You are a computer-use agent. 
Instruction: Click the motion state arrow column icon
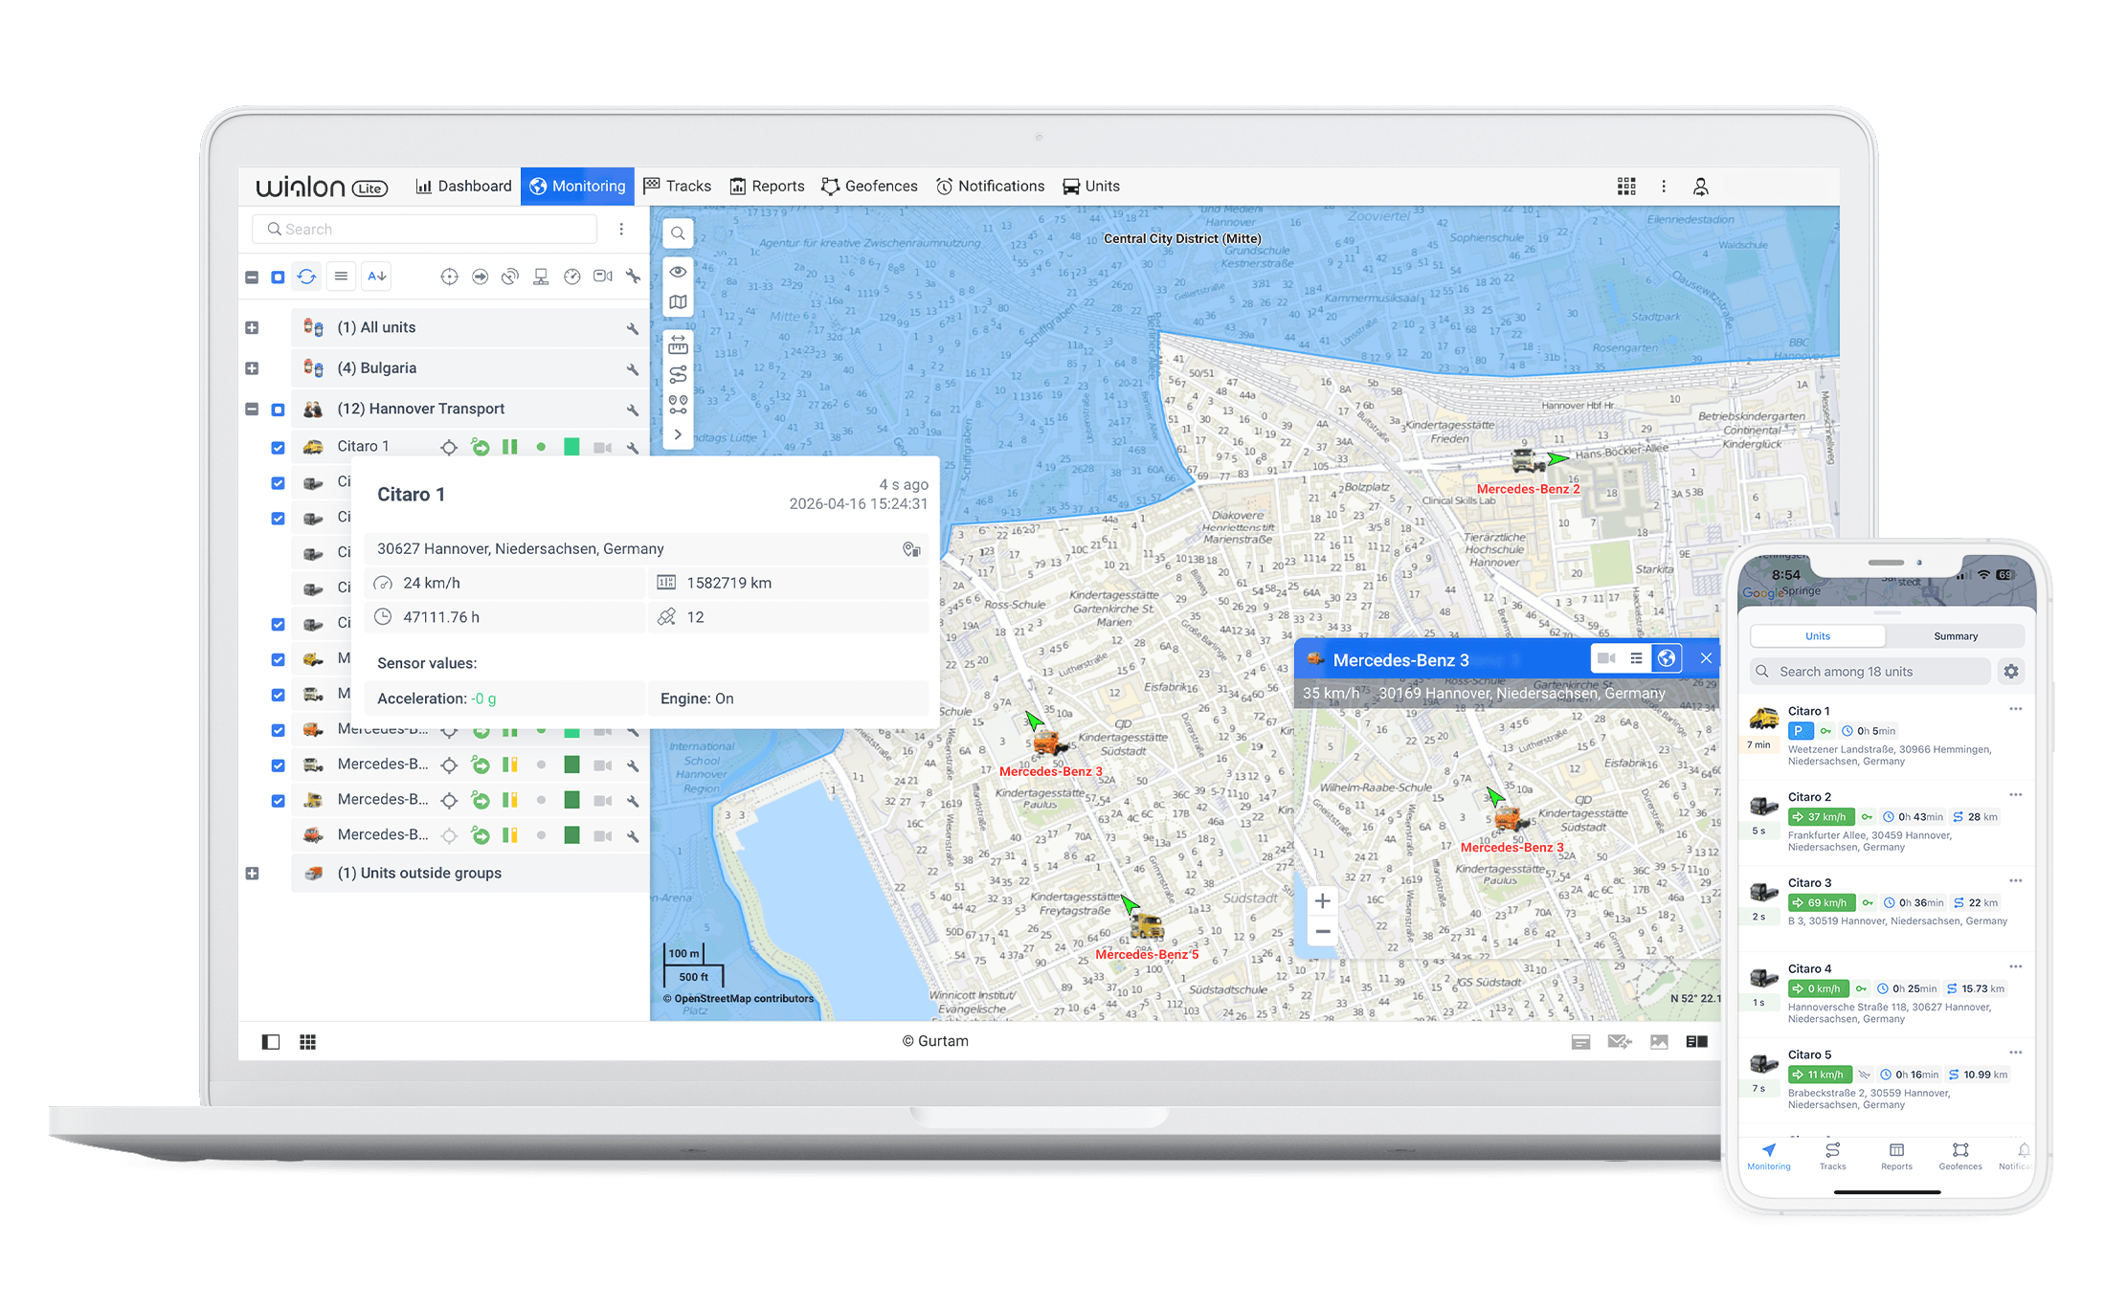[481, 277]
